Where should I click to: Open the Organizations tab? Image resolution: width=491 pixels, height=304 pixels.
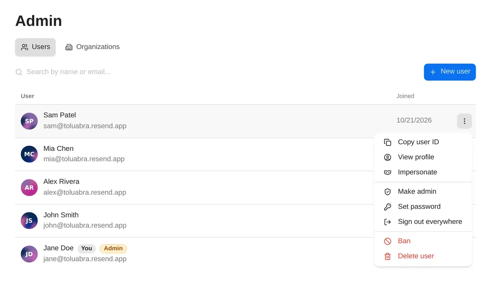coord(93,47)
